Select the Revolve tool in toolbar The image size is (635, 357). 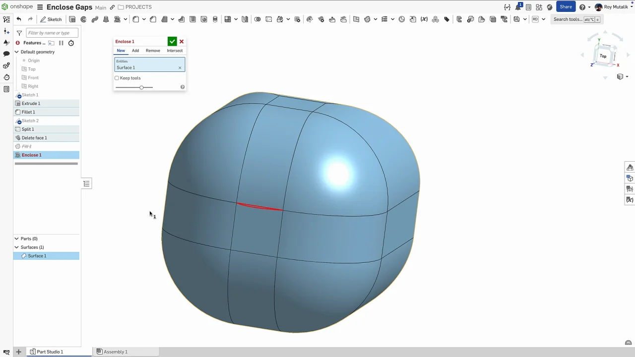click(x=83, y=19)
